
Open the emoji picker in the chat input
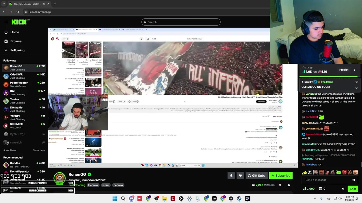click(x=354, y=180)
